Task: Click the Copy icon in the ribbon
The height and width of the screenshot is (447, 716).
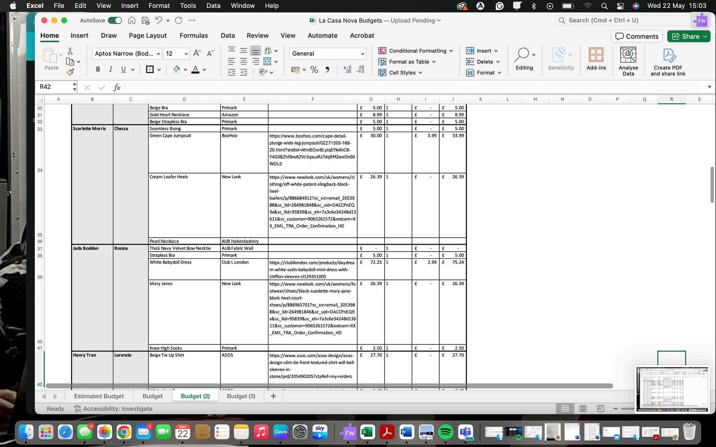Action: point(70,62)
